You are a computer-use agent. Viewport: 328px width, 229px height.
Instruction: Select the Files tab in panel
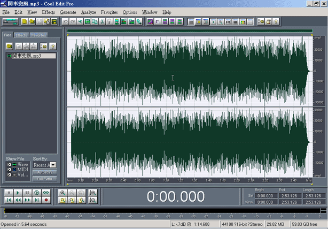(x=7, y=35)
